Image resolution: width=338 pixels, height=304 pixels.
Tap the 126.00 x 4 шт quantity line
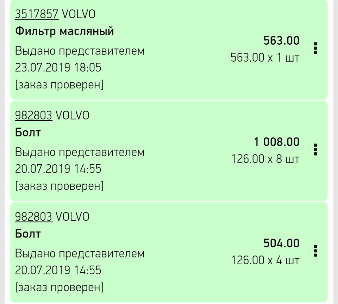(265, 260)
